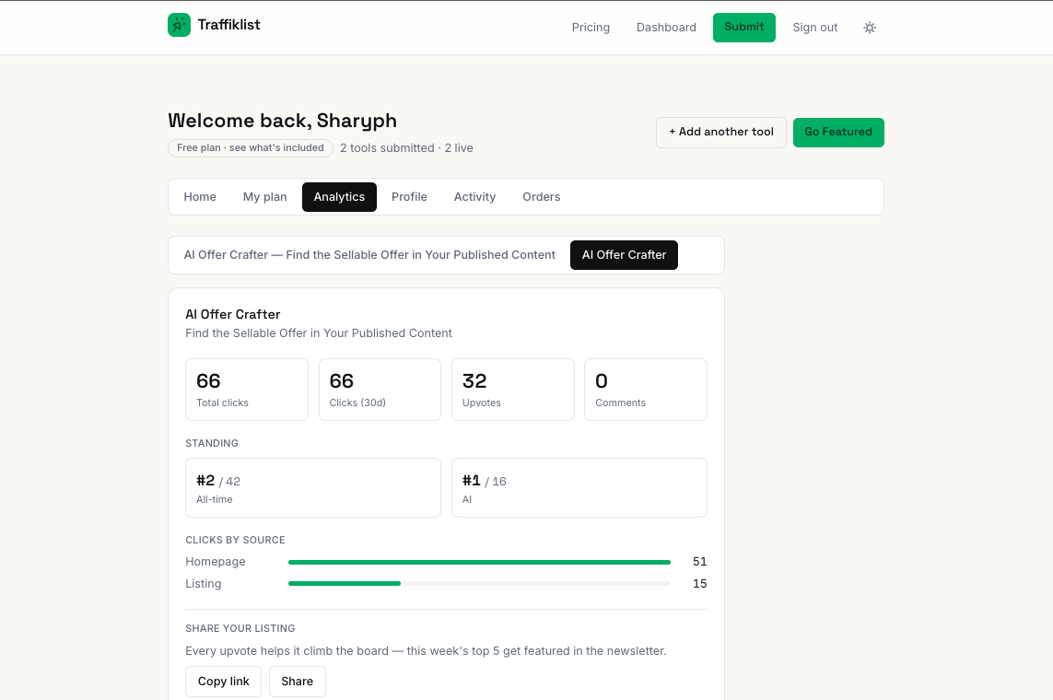
Task: Click the Listing clicks progress bar
Action: (x=479, y=583)
